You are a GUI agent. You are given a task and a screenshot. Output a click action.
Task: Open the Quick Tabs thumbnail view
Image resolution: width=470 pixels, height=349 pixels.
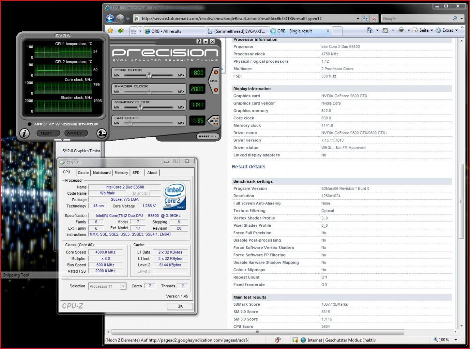tap(133, 31)
